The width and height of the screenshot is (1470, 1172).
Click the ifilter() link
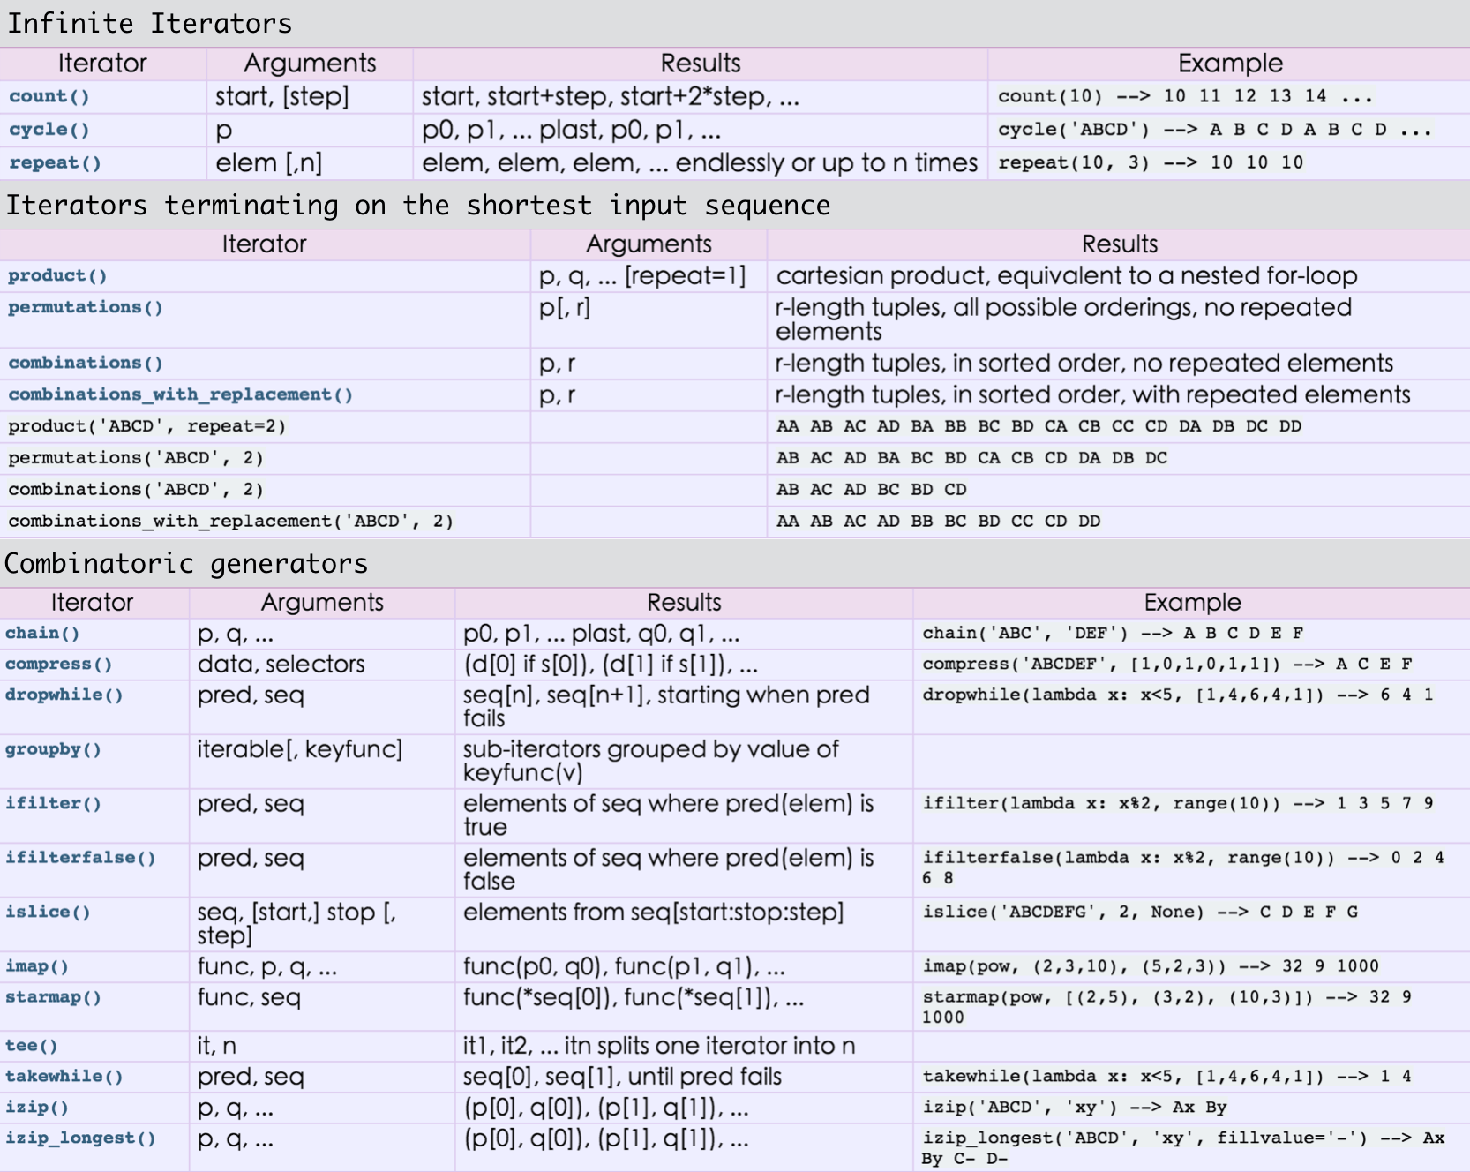tap(53, 804)
